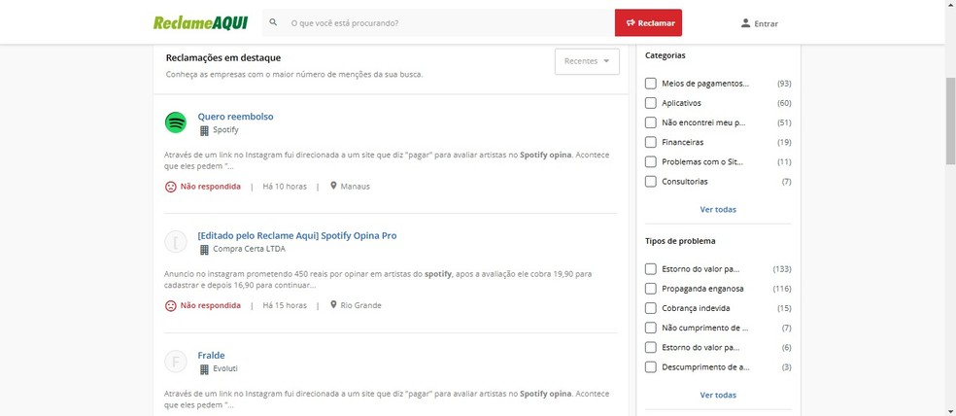
Task: Click the Não respondida status on the Manaus complaint
Action: tap(211, 187)
